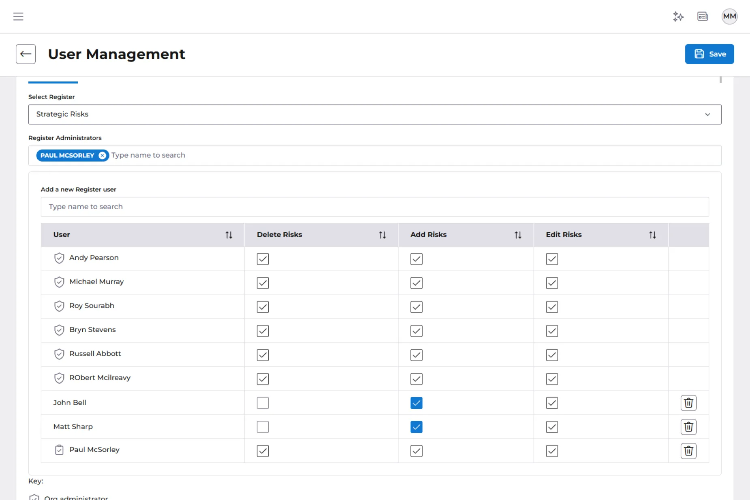Open the news feed icon in header
Screen dimensions: 750x500
(x=703, y=17)
